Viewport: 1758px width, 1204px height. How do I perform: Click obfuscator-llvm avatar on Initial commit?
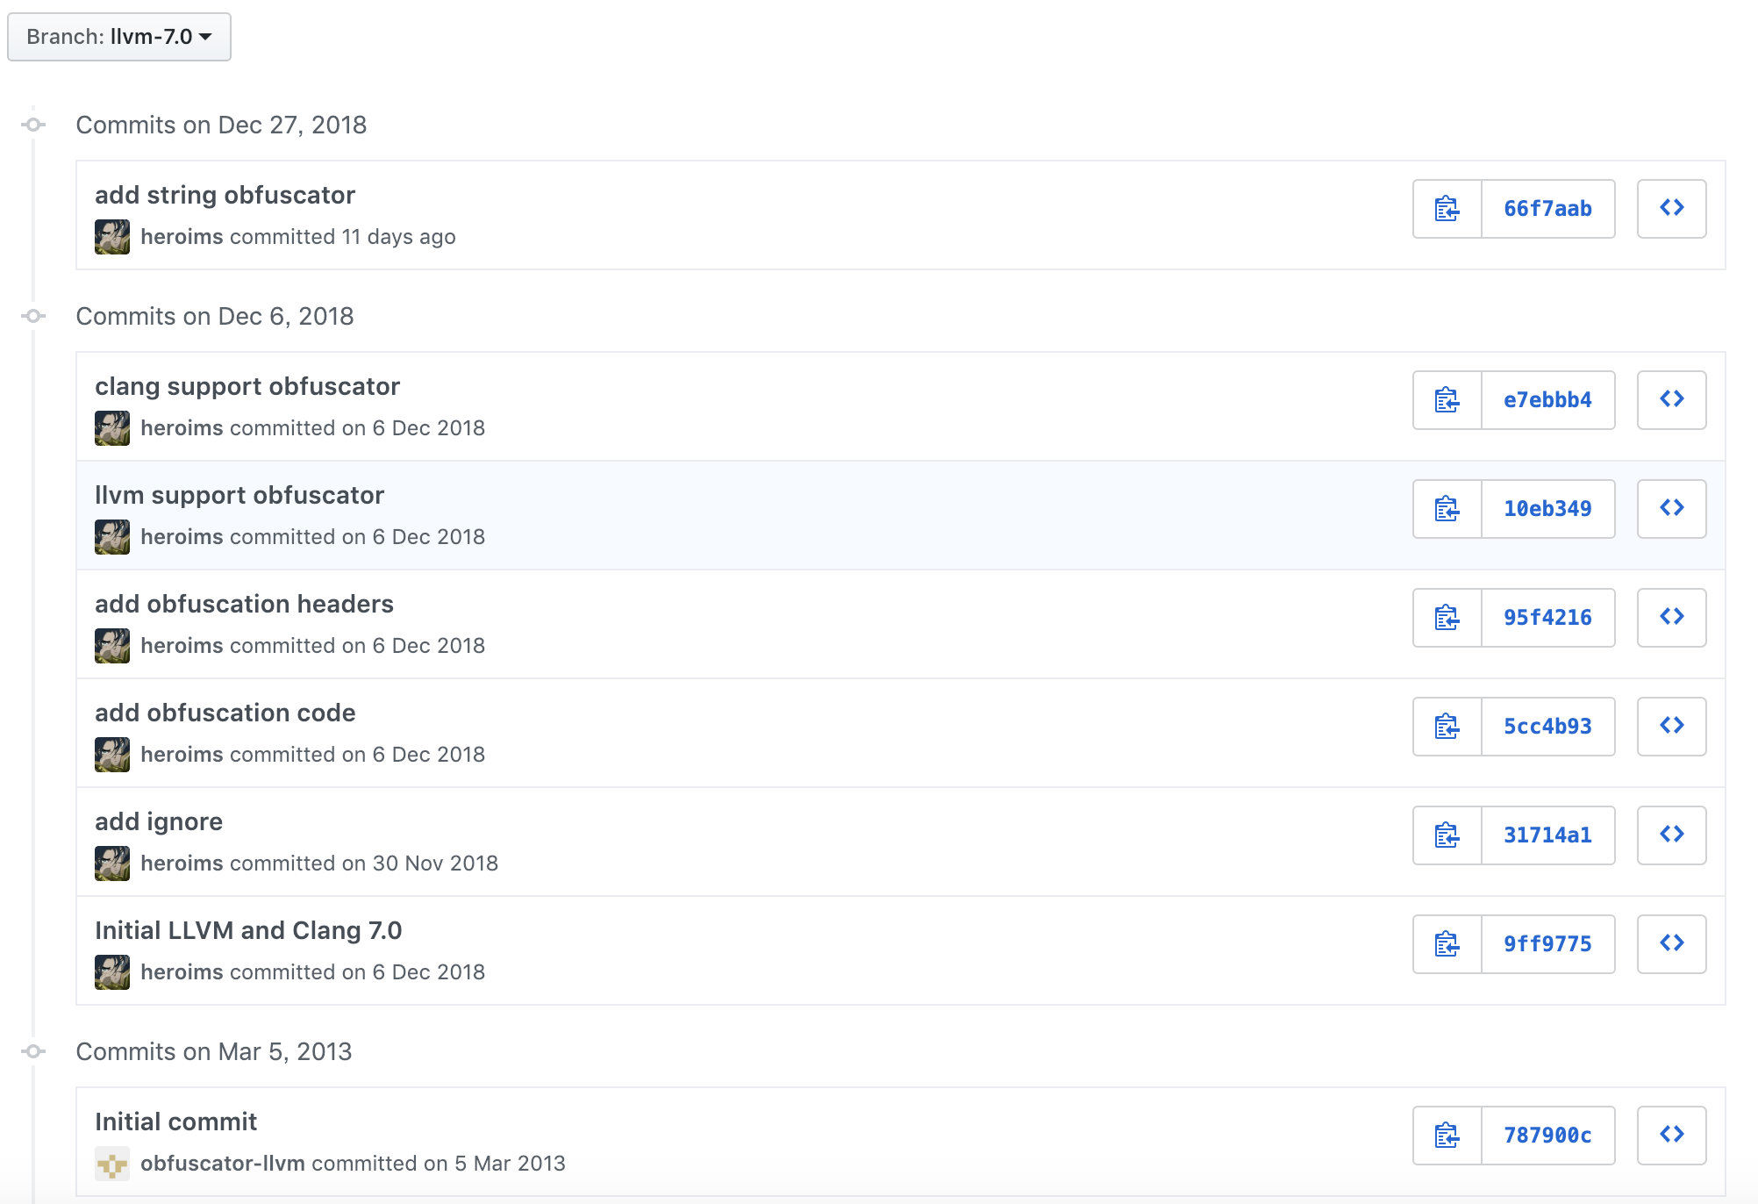coord(112,1164)
